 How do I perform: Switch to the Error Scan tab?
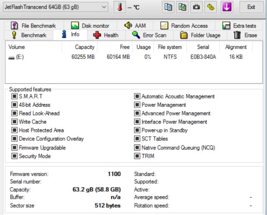point(149,35)
